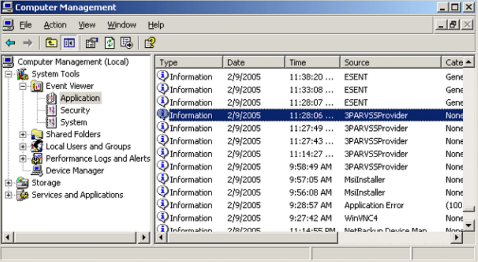Click the Refresh toolbar icon
The width and height of the screenshot is (478, 262).
[109, 43]
